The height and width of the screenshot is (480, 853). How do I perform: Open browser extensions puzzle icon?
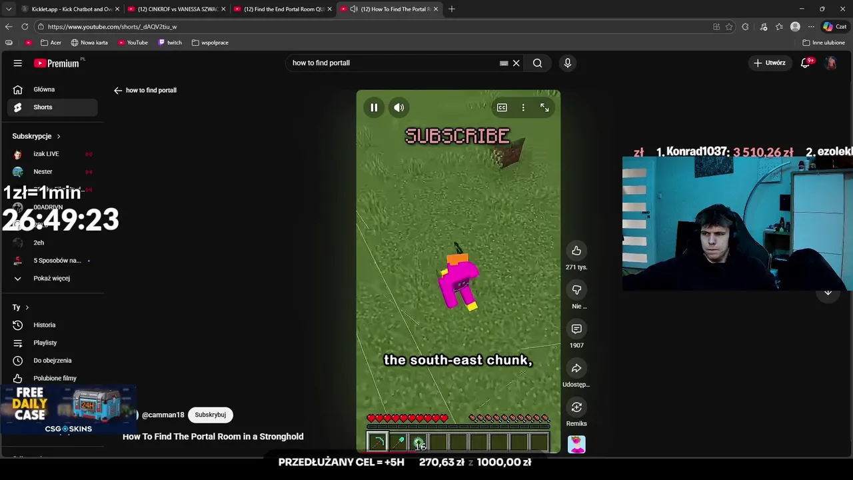click(x=745, y=27)
